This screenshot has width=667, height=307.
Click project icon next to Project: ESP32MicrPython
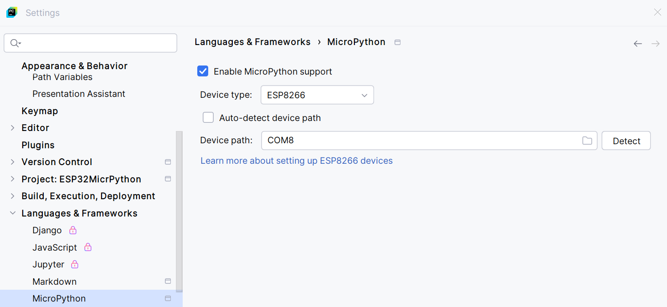coord(168,179)
